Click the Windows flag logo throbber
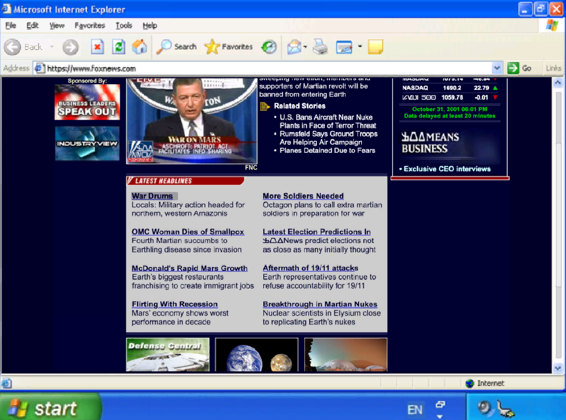The image size is (566, 420). (x=552, y=25)
